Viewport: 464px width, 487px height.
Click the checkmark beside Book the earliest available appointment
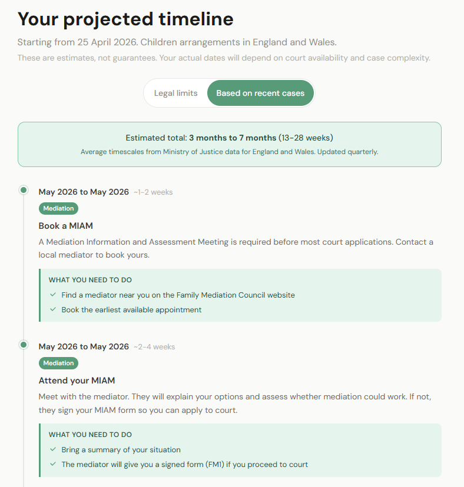click(53, 309)
